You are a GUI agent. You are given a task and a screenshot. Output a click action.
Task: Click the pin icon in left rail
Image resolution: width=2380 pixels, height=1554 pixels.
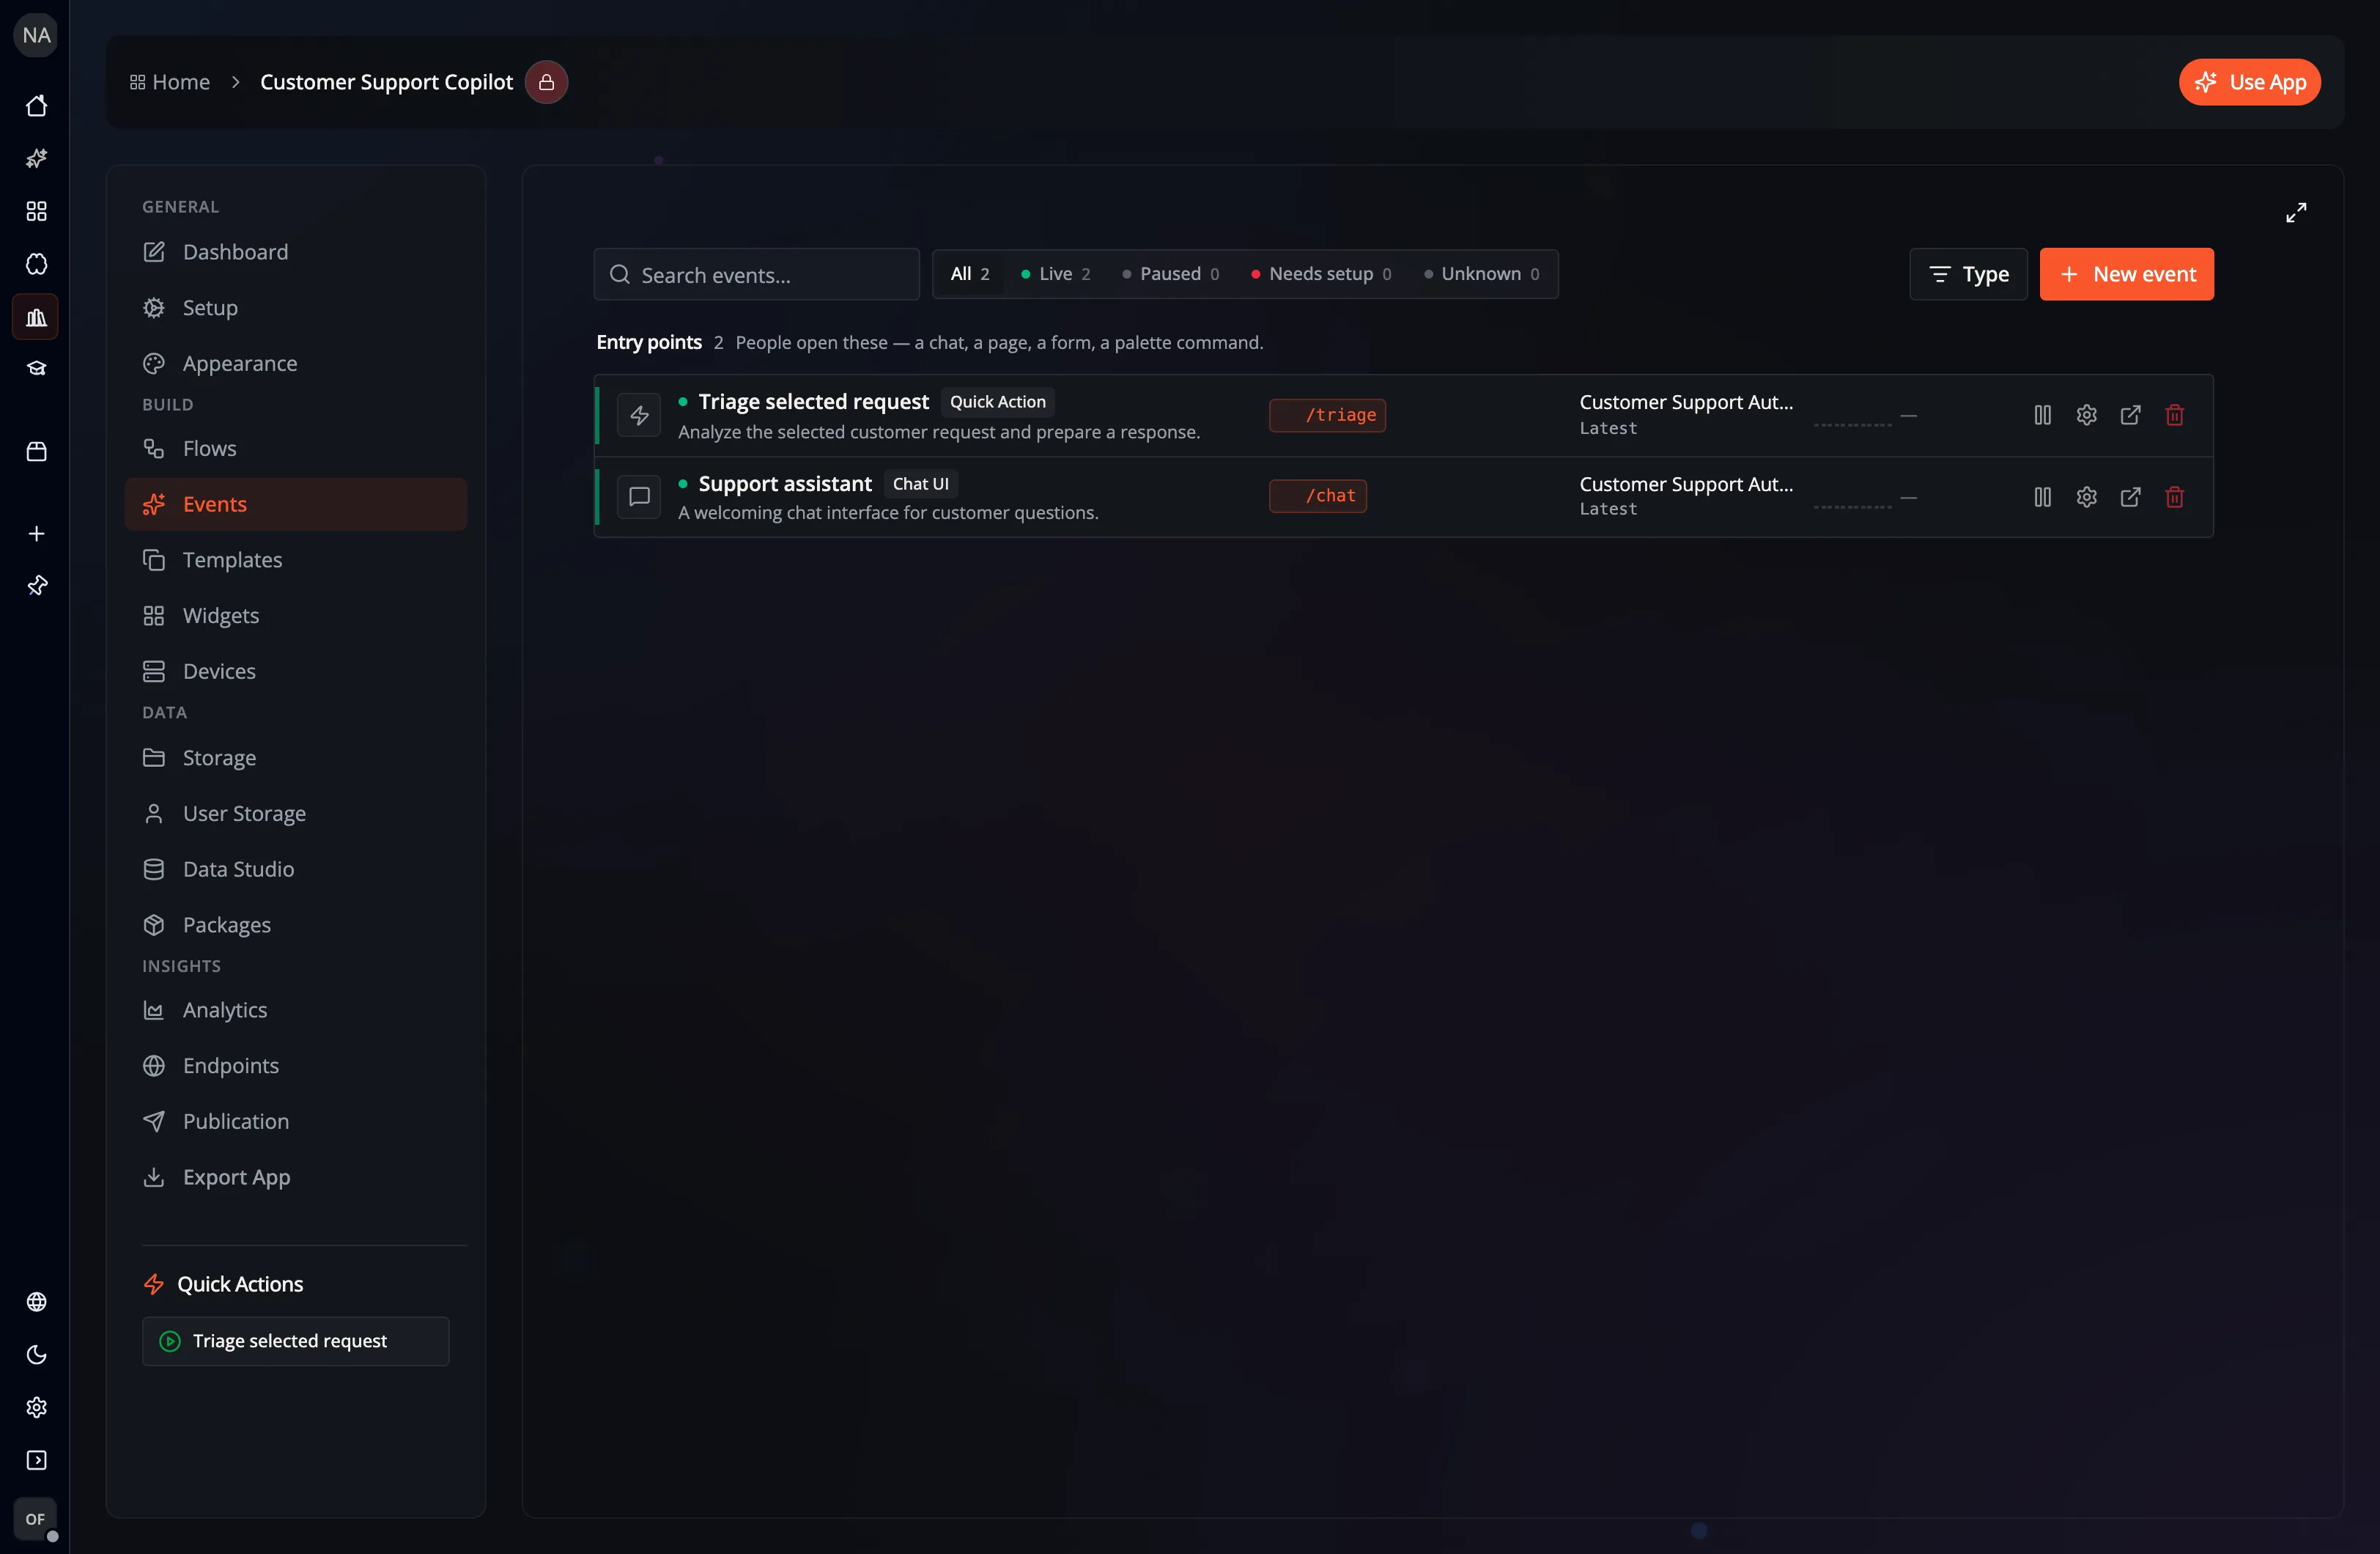pyautogui.click(x=37, y=586)
